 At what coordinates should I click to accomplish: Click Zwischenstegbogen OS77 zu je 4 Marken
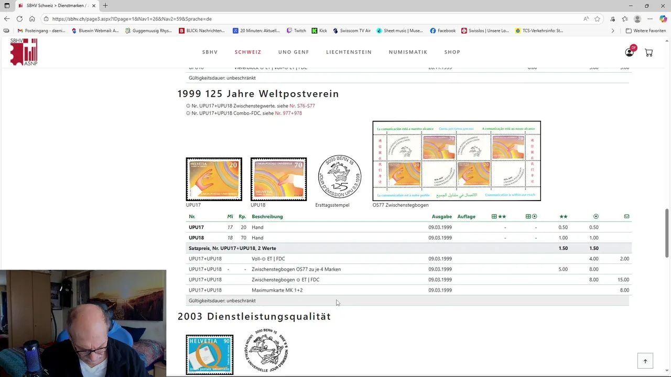pyautogui.click(x=296, y=269)
